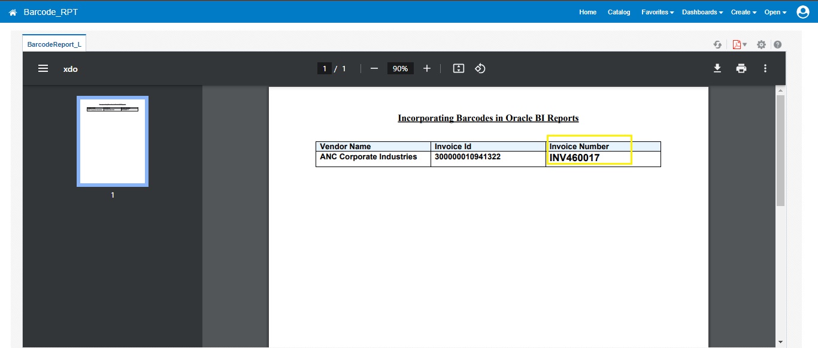Expand the PDF export format dropdown
The height and width of the screenshot is (348, 818).
[739, 44]
